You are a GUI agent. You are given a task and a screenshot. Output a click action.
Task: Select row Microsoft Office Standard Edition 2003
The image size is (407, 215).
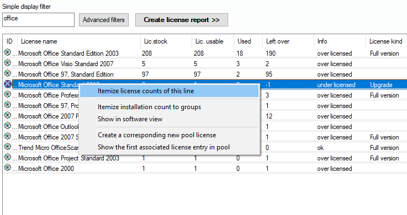[205, 53]
